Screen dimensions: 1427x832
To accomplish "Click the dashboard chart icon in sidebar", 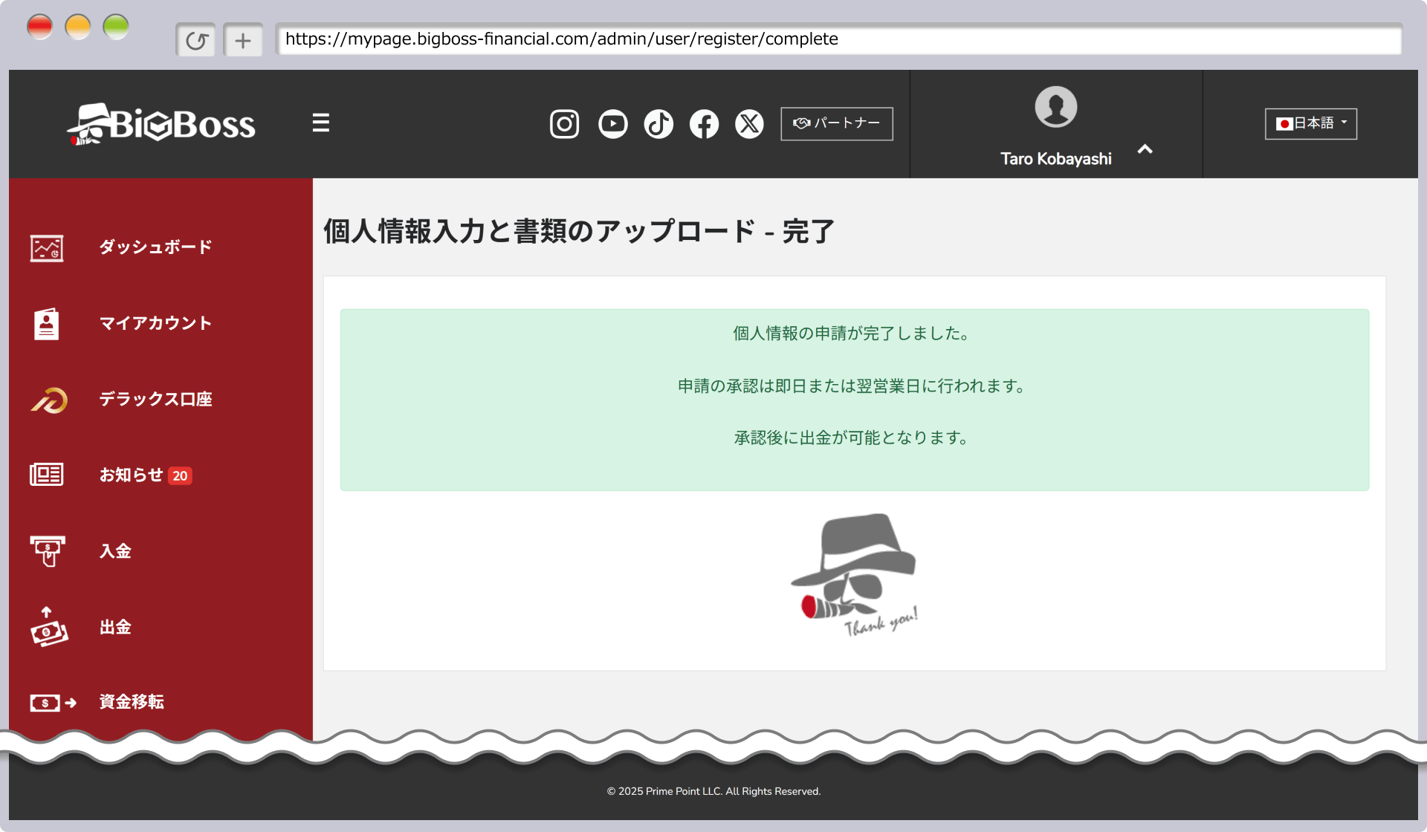I will (x=47, y=248).
